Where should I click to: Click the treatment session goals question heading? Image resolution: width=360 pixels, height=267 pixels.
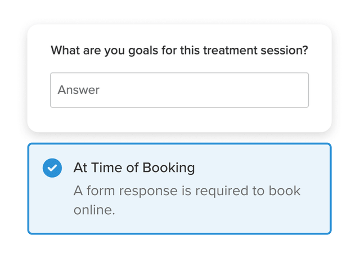(x=179, y=50)
